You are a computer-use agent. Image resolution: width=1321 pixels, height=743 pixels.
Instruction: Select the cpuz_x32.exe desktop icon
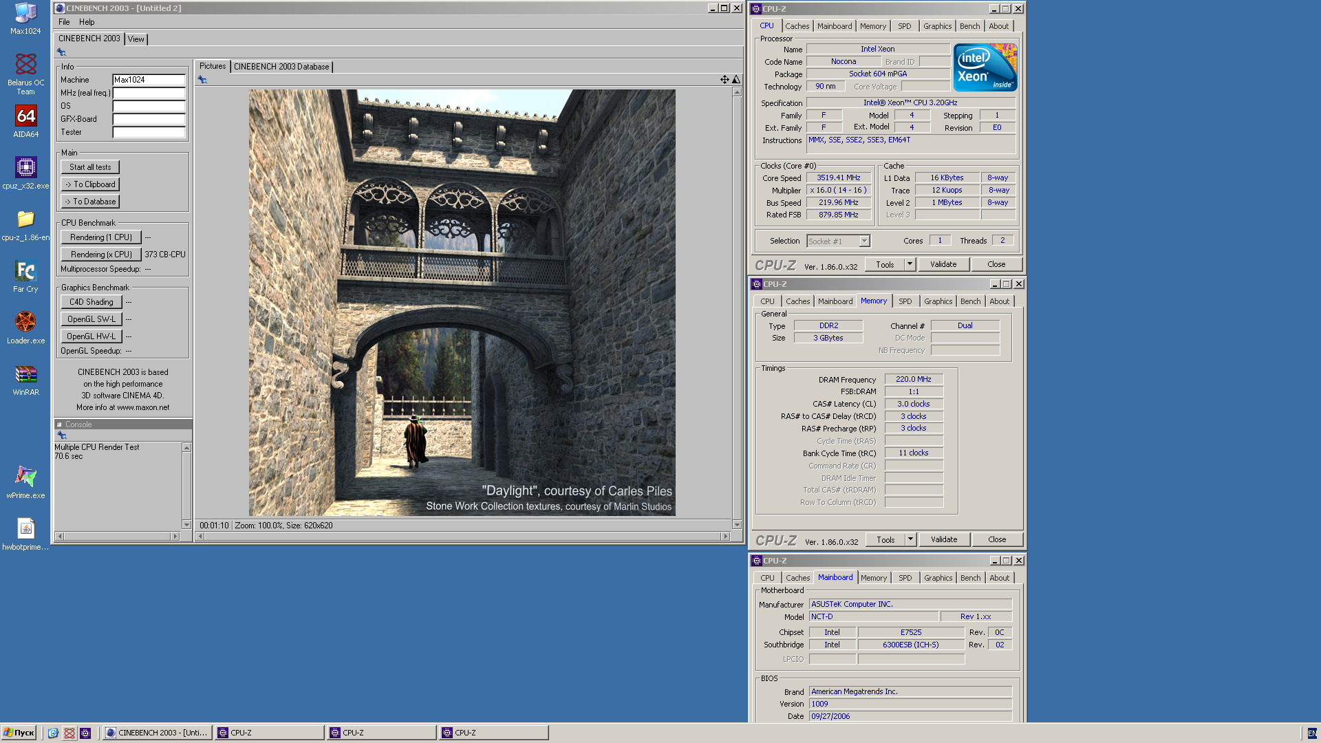(25, 173)
